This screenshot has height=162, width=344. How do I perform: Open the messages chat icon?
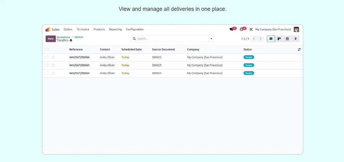232,29
